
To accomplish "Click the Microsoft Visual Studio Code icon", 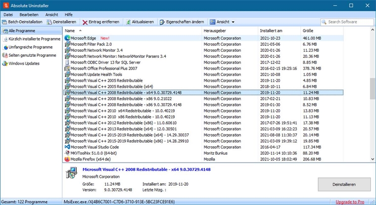I will point(67,147).
